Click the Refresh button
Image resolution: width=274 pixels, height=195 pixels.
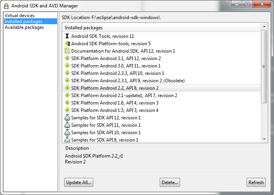(256, 182)
